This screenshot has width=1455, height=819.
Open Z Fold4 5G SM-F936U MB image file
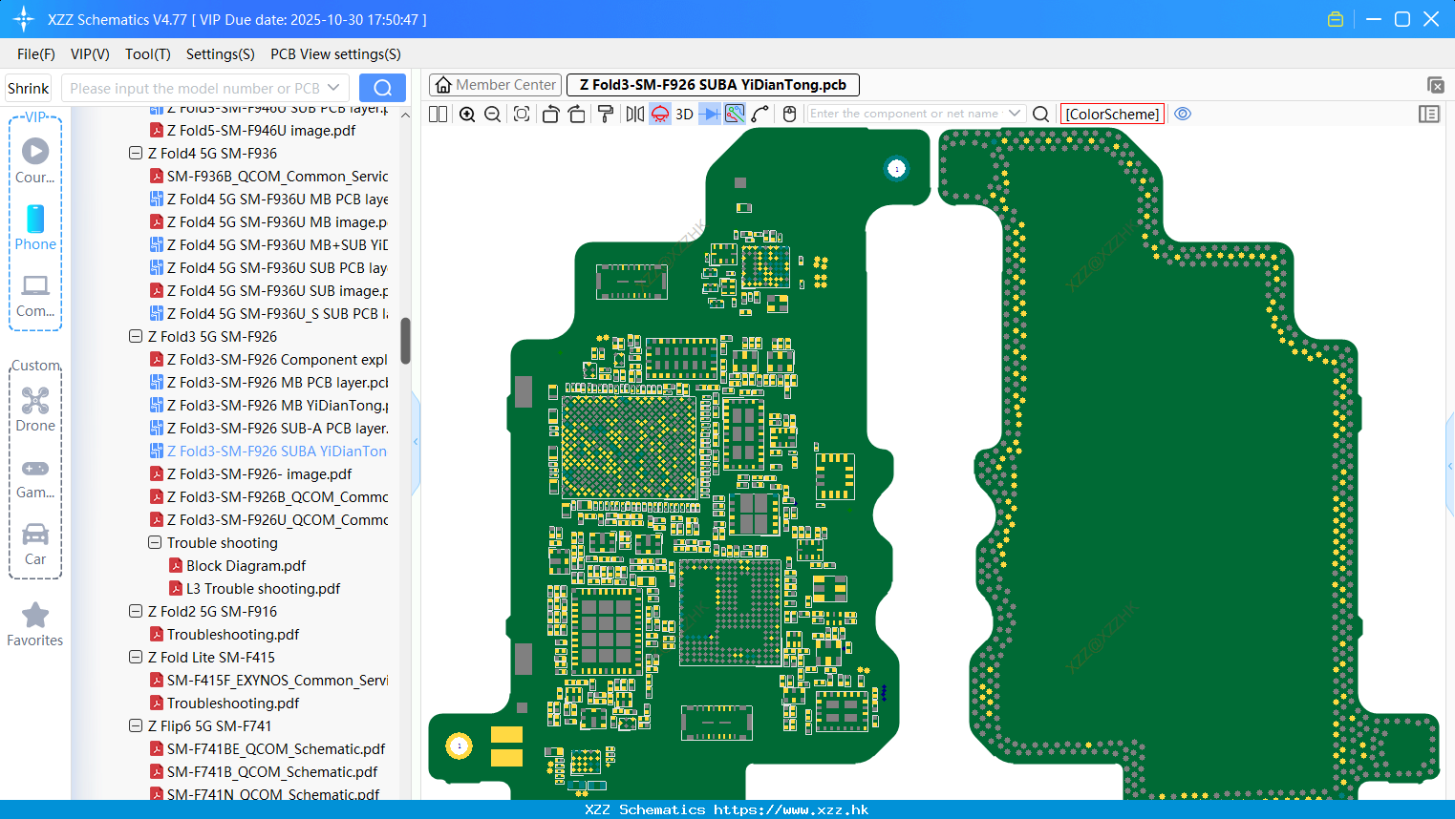[x=268, y=221]
